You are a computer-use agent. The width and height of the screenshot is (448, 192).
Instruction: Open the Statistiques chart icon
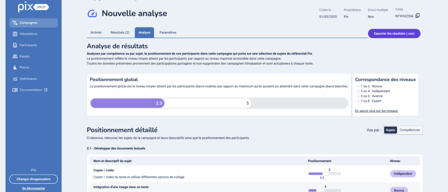tap(15, 79)
